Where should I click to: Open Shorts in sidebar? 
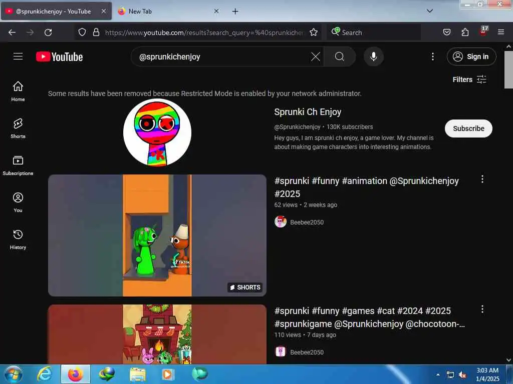pos(18,128)
